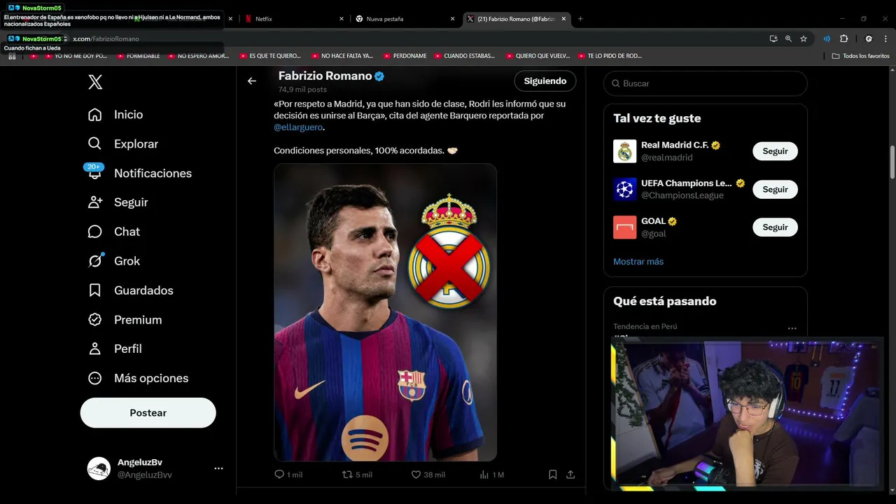The width and height of the screenshot is (896, 504).
Task: Click the back arrow beside Fabrizio Romano
Action: click(252, 81)
